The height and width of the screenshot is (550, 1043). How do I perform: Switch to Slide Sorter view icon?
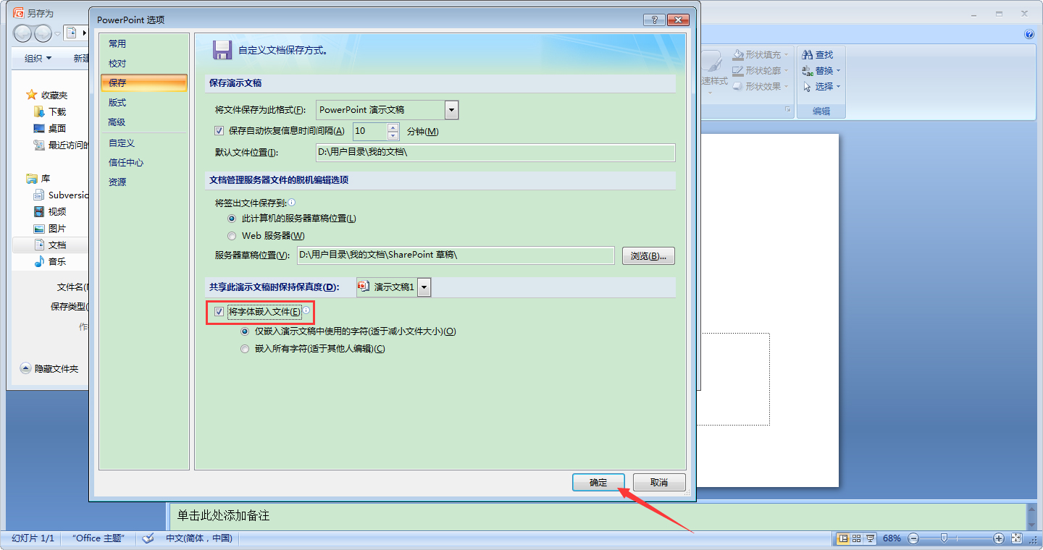[x=855, y=538]
